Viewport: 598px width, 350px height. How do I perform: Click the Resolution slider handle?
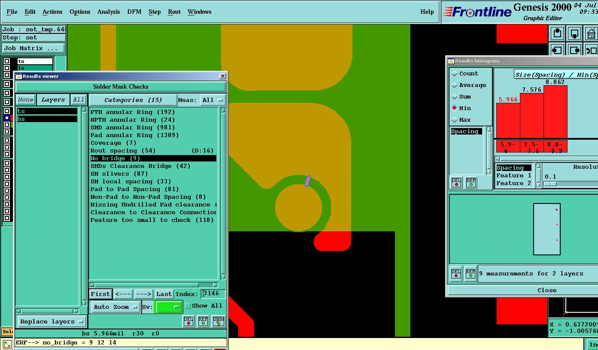click(x=550, y=184)
